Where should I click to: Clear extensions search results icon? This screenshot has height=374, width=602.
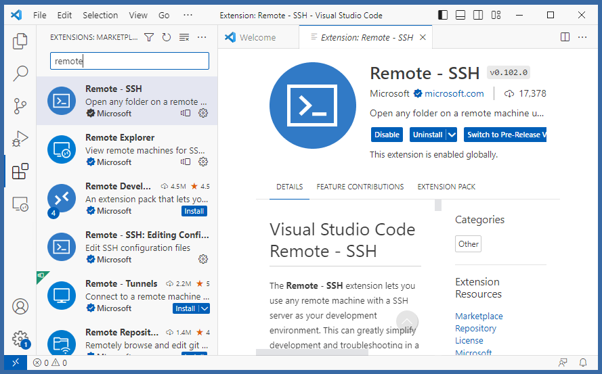coord(184,38)
